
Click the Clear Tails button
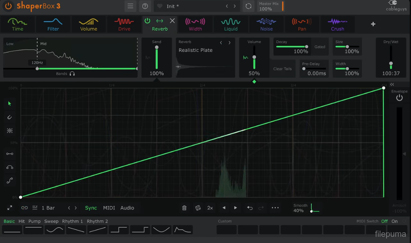(x=282, y=69)
